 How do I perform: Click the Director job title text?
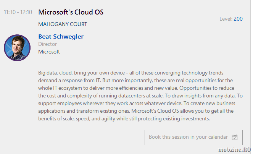[x=48, y=44]
